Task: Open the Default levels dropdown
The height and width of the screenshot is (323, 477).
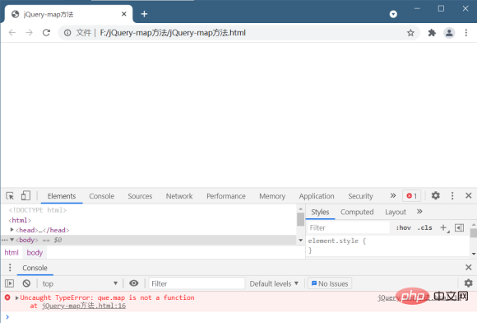Action: coord(274,283)
